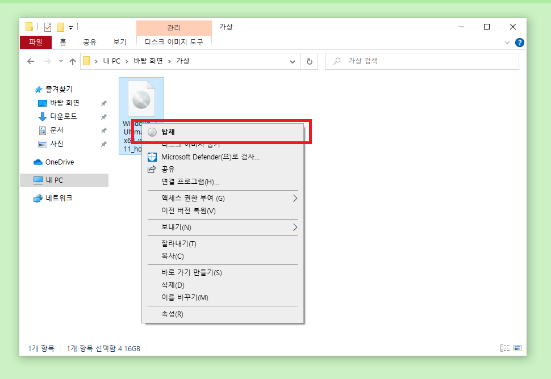Click the share arrow icon beside 공유

(x=152, y=169)
